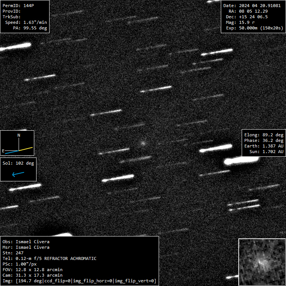The image size is (286, 286).
Task: Click the E label on compass
Action: 3,151
